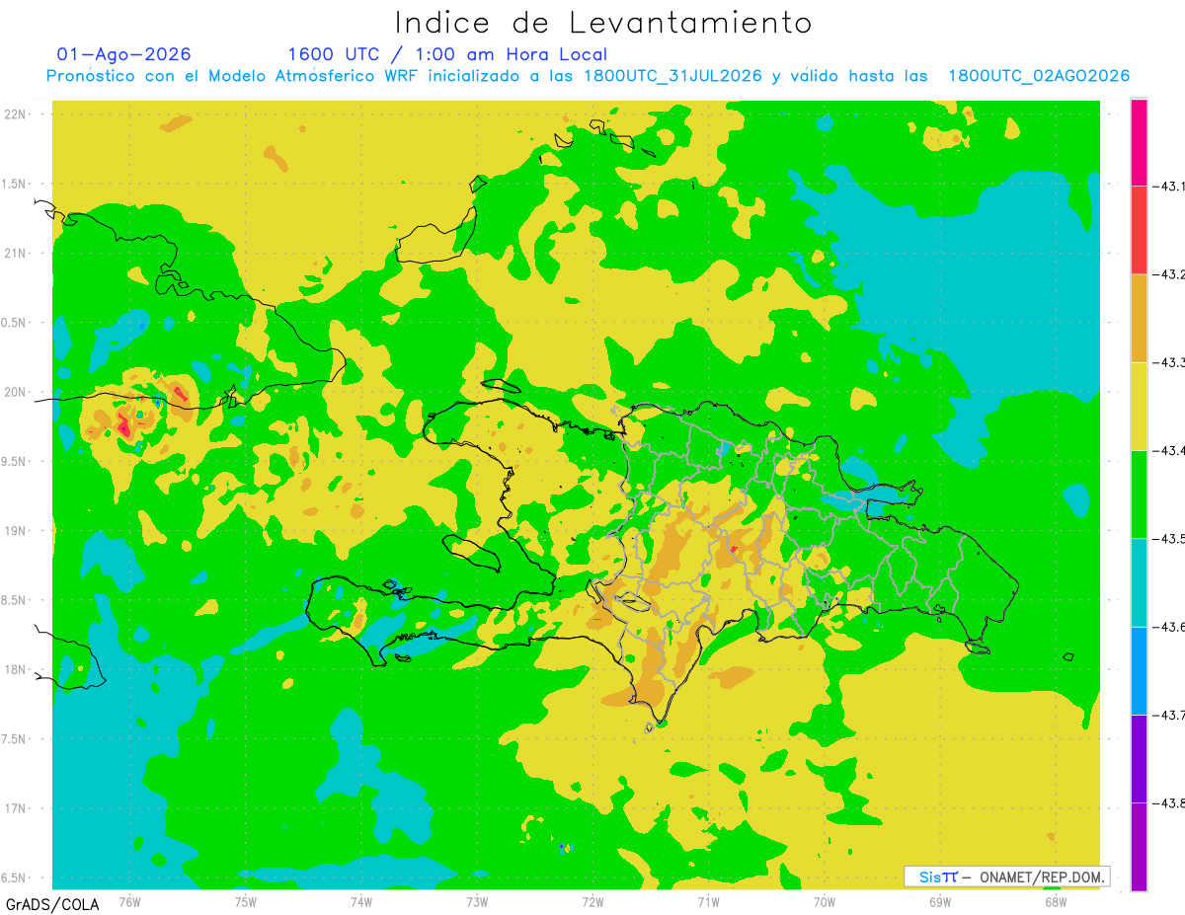Click the violet swatch on the color bar
The height and width of the screenshot is (915, 1185).
pyautogui.click(x=1139, y=758)
